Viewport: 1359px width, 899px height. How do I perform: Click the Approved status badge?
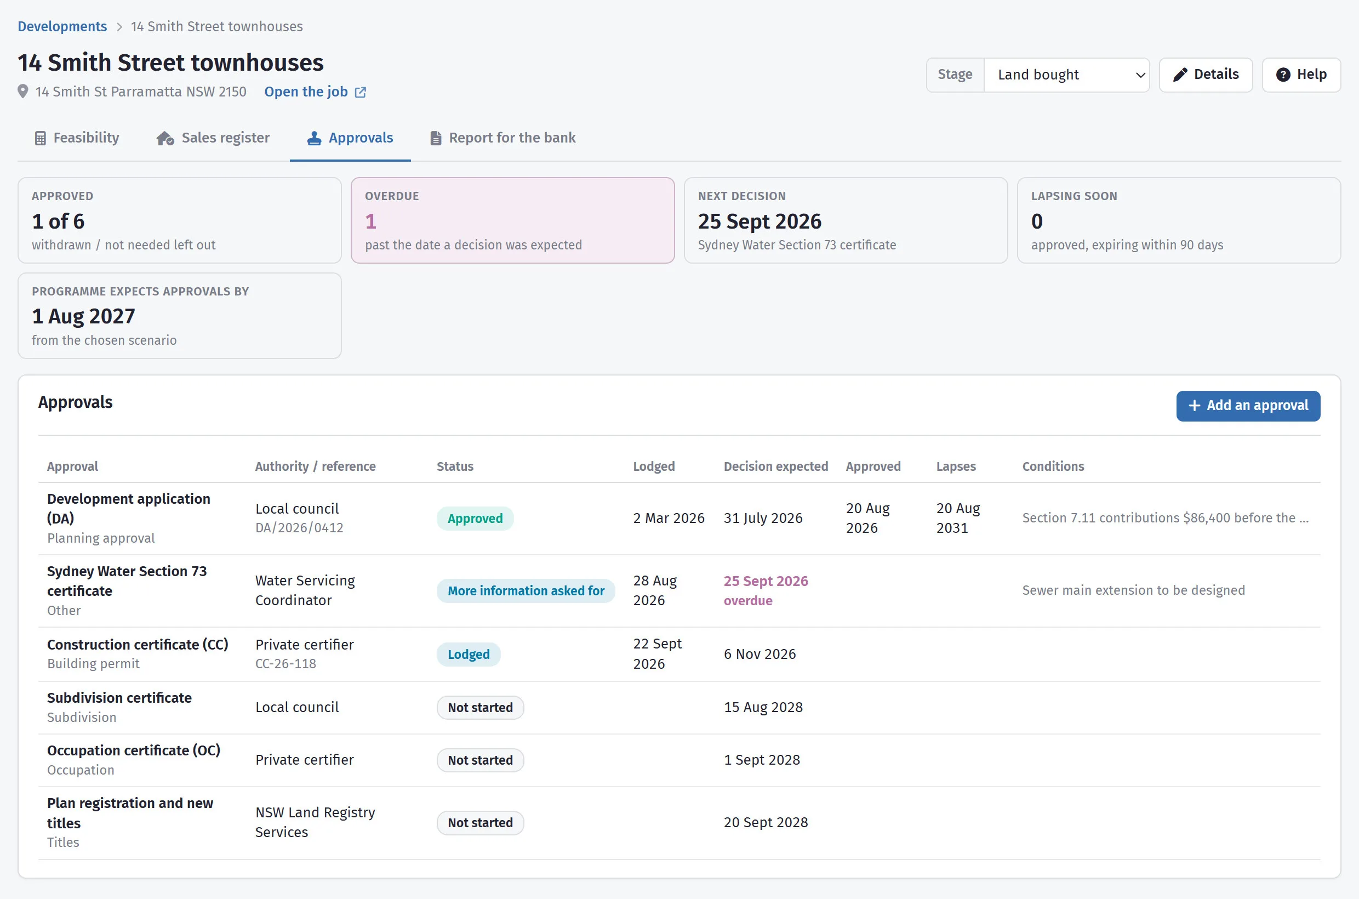coord(475,519)
